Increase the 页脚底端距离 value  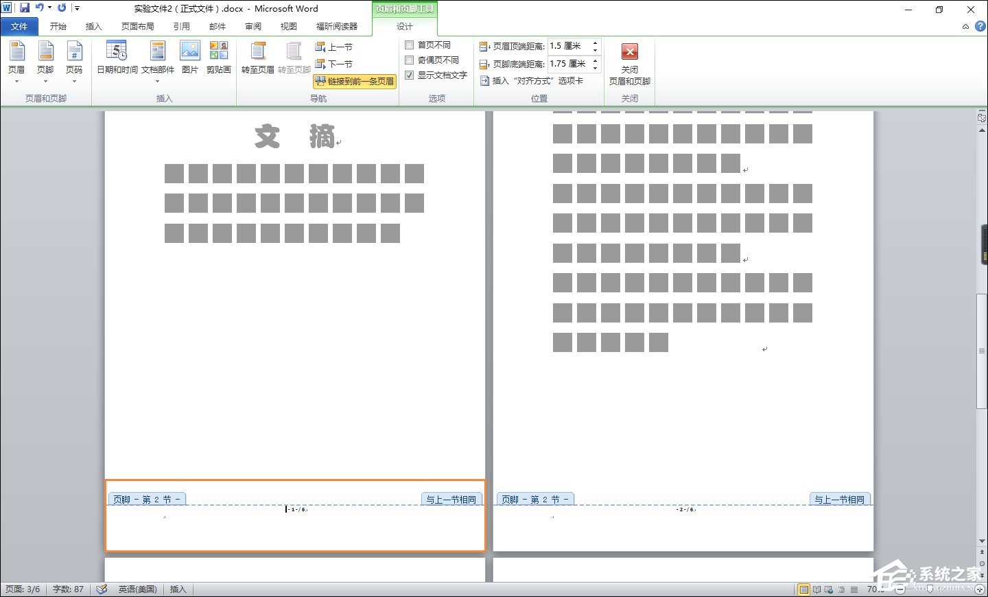[595, 60]
